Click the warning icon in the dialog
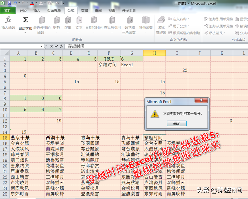248x199 pixels. tap(155, 114)
